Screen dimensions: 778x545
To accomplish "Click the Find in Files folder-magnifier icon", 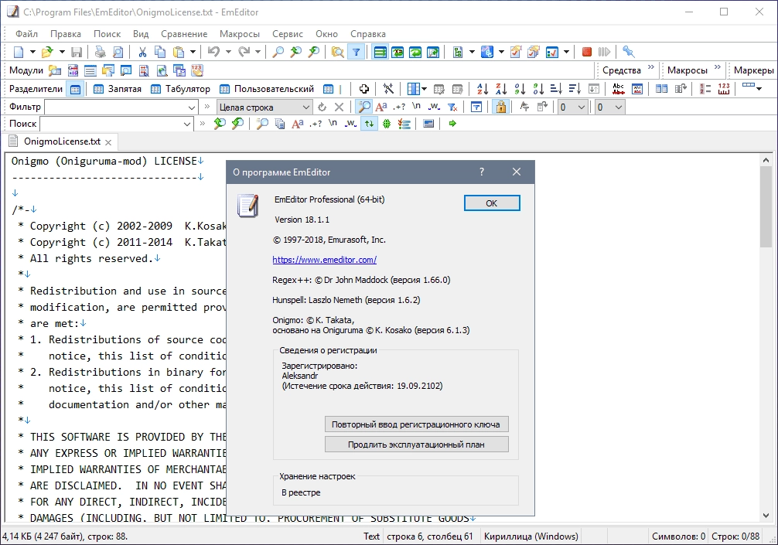I will click(x=337, y=52).
